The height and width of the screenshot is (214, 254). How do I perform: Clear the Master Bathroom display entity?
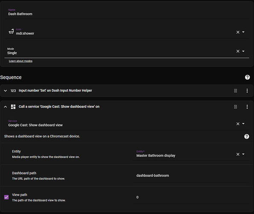[x=238, y=154]
